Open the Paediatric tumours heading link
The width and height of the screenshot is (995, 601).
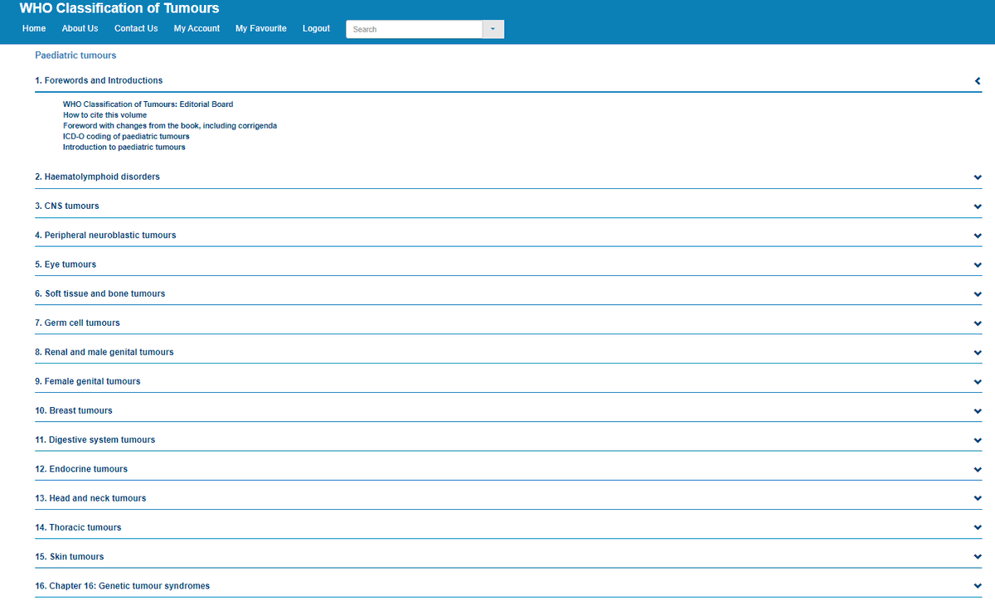(x=75, y=56)
